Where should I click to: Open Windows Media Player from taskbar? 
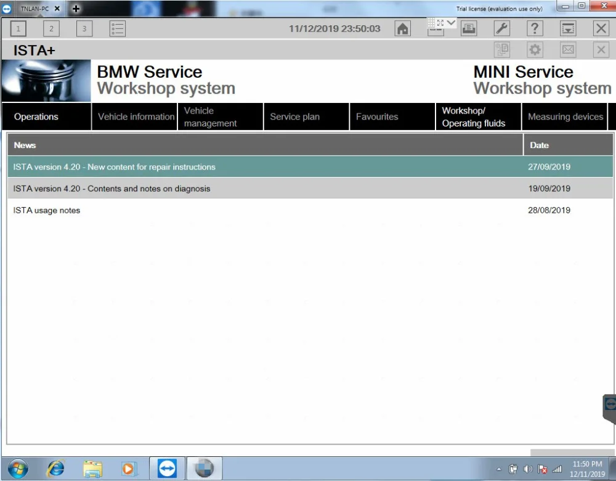click(129, 469)
